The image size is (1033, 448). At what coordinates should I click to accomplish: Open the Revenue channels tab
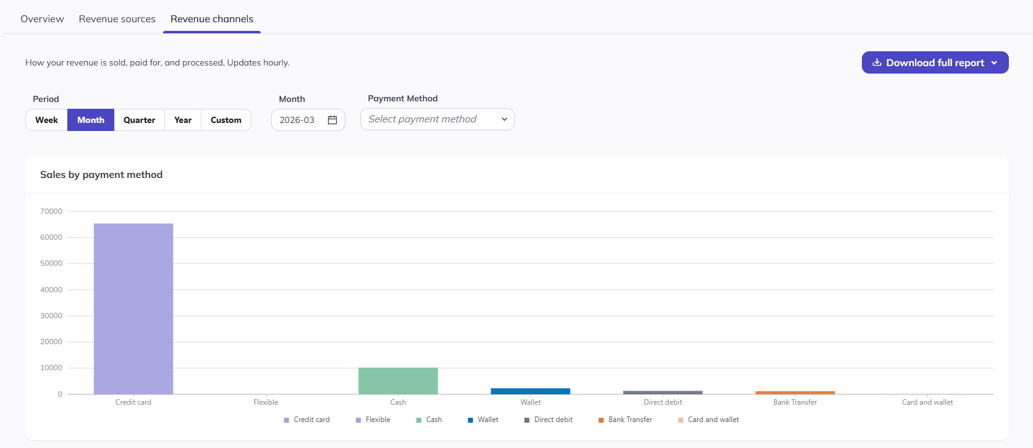click(x=212, y=19)
